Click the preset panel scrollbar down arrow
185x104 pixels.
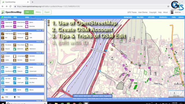coord(45,100)
